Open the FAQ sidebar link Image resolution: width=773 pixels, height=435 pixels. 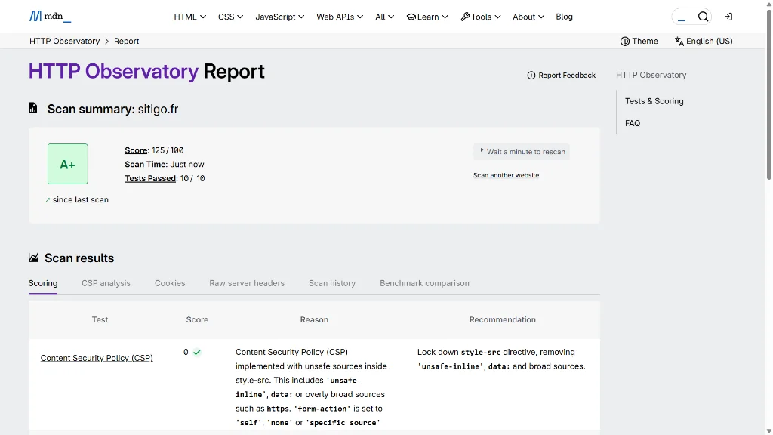pos(633,123)
